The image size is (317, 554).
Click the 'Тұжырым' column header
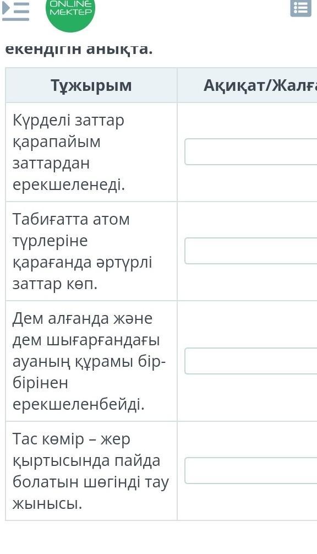pos(91,85)
